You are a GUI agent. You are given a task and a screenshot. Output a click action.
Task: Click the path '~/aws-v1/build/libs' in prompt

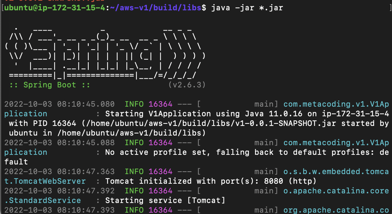(155, 8)
